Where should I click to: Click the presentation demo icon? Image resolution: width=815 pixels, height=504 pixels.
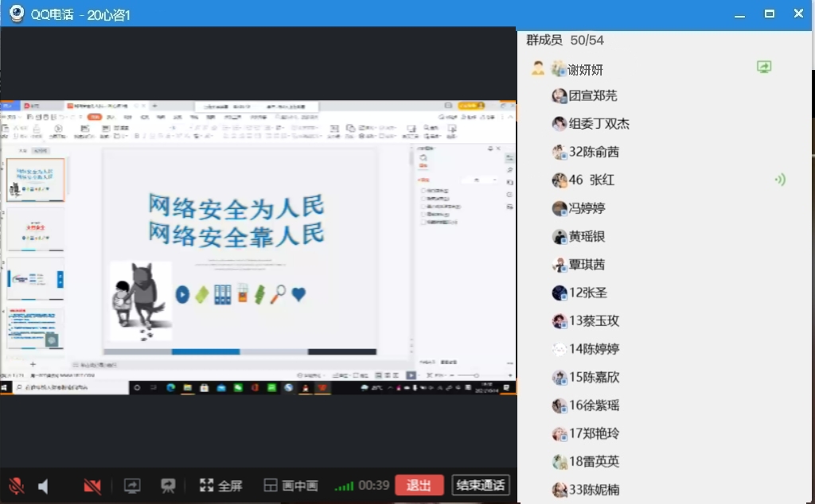point(168,486)
